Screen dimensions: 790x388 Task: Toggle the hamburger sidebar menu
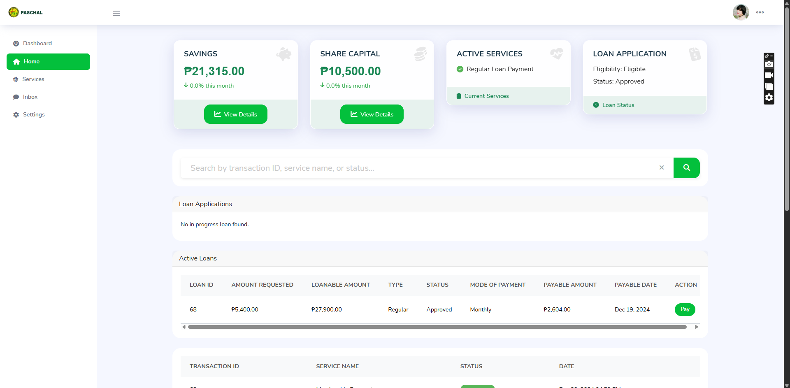[116, 13]
